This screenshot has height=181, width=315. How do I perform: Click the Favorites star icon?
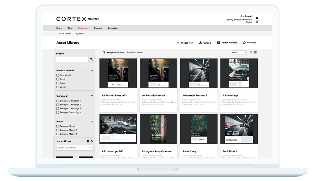point(244,43)
